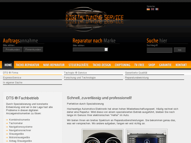The image size is (191, 143).
Task: Click the DTS ® Fachbetrieb heading
Action: 22,98
